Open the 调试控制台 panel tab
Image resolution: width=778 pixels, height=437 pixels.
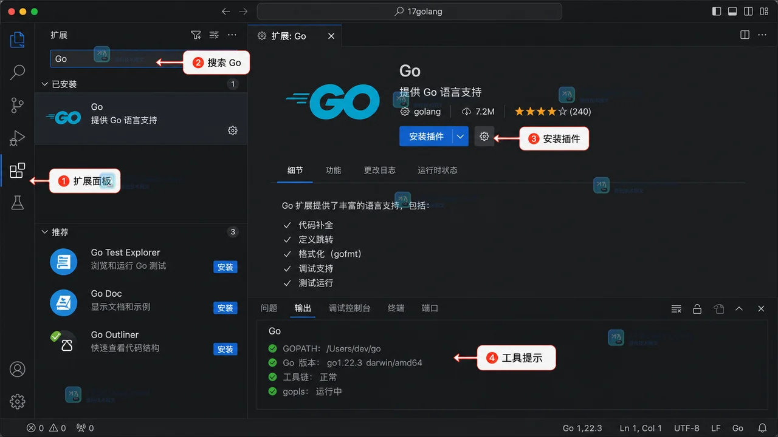click(x=349, y=308)
